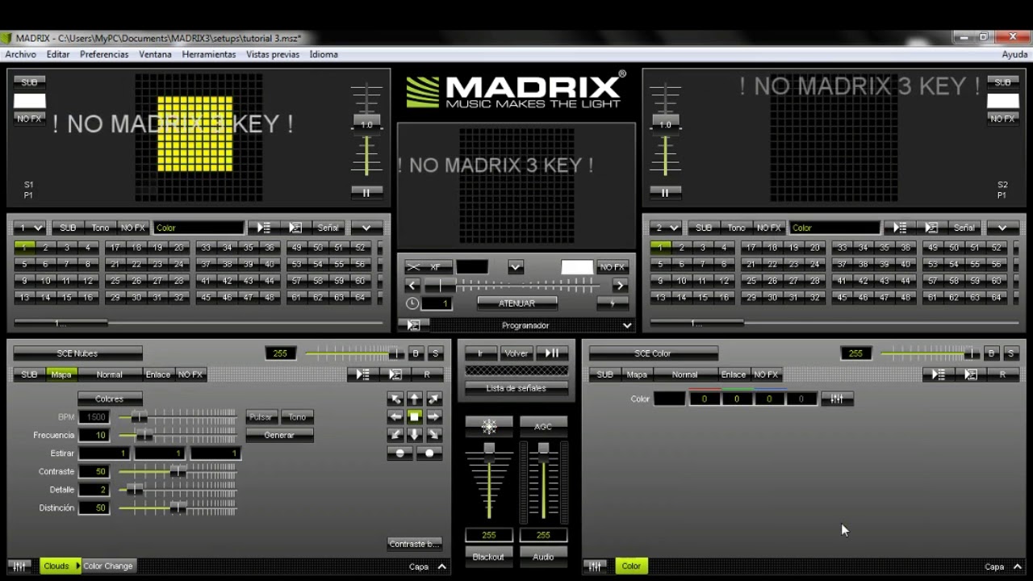
Task: Expand the left storage options chevron
Action: [366, 228]
